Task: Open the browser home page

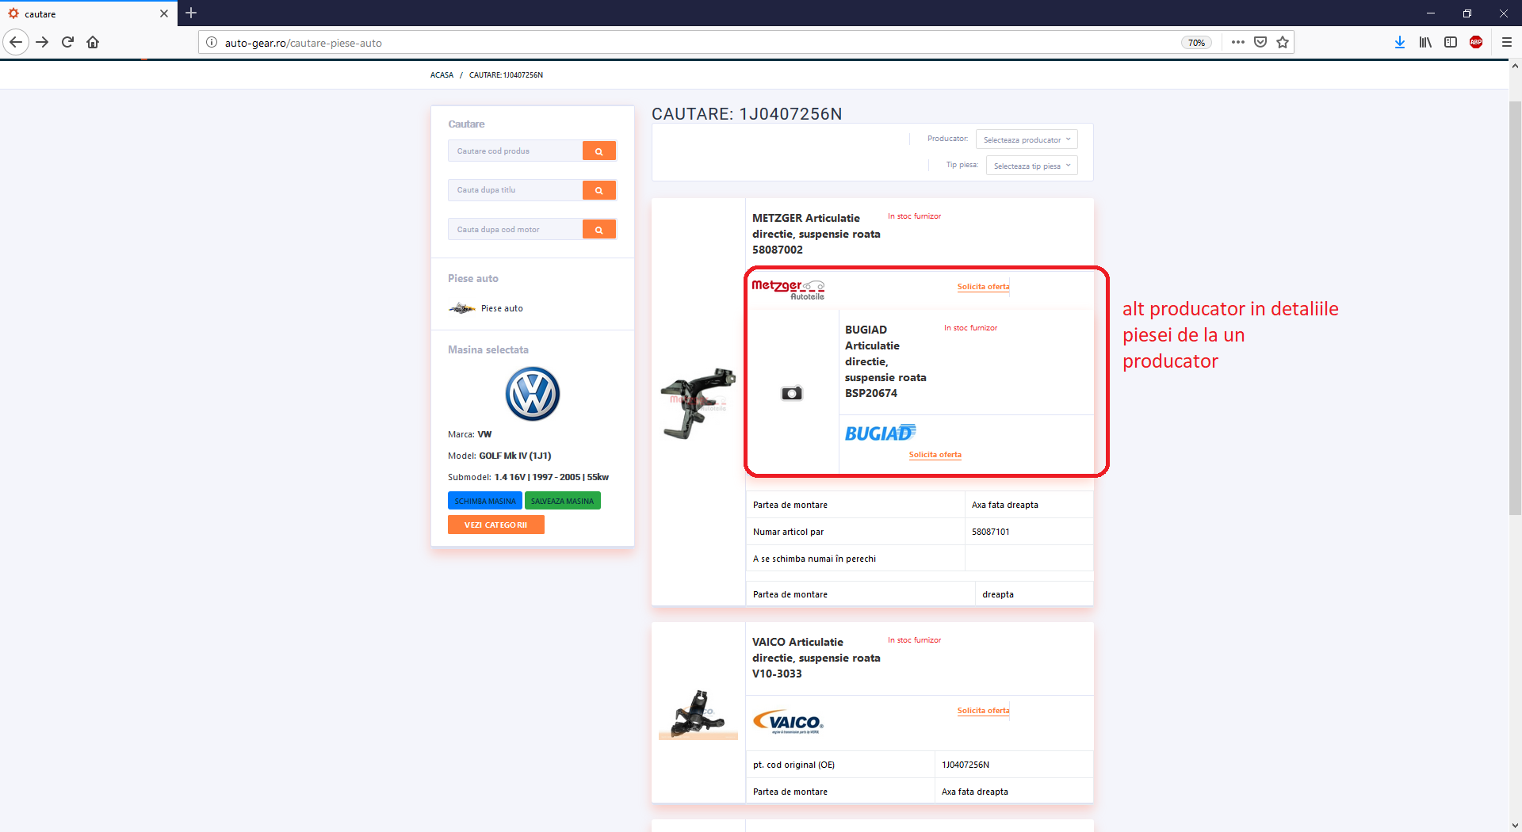Action: point(93,42)
